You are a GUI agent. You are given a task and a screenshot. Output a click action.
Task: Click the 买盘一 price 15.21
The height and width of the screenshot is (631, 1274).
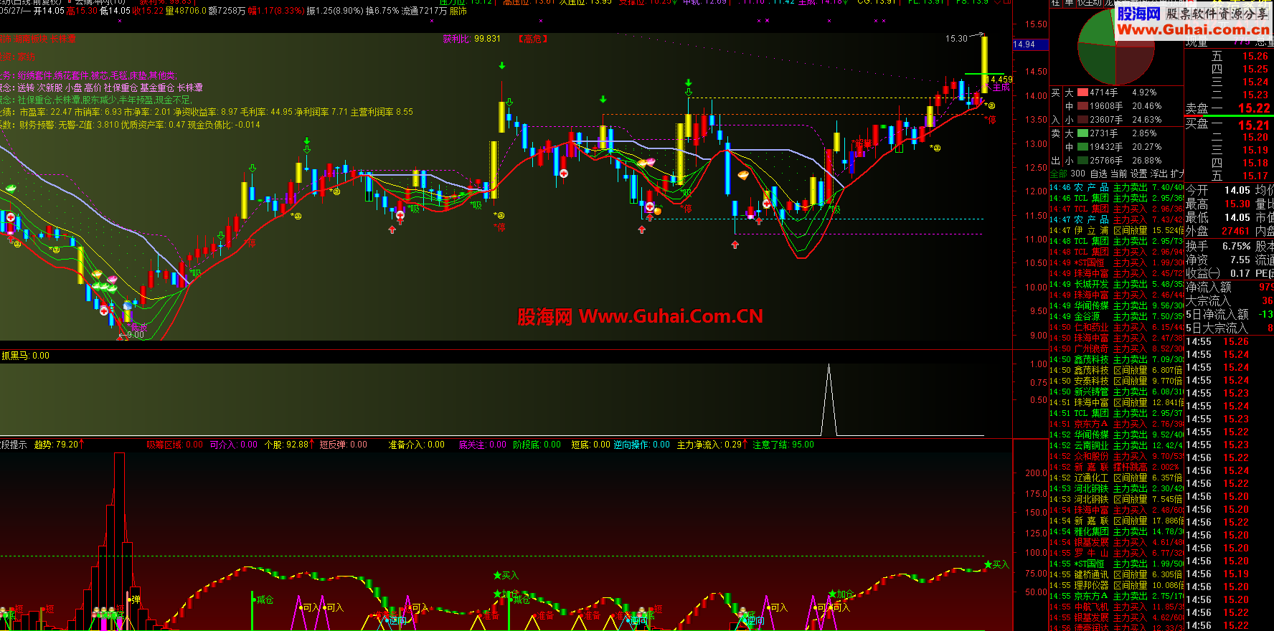(1254, 125)
